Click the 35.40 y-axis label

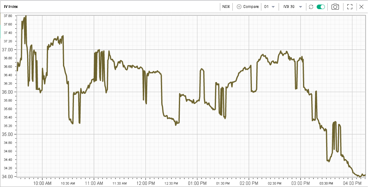pyautogui.click(x=8, y=117)
